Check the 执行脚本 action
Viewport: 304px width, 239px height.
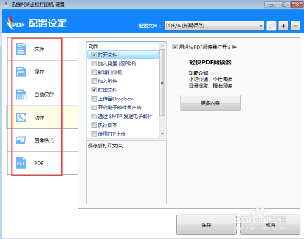[x=94, y=125]
